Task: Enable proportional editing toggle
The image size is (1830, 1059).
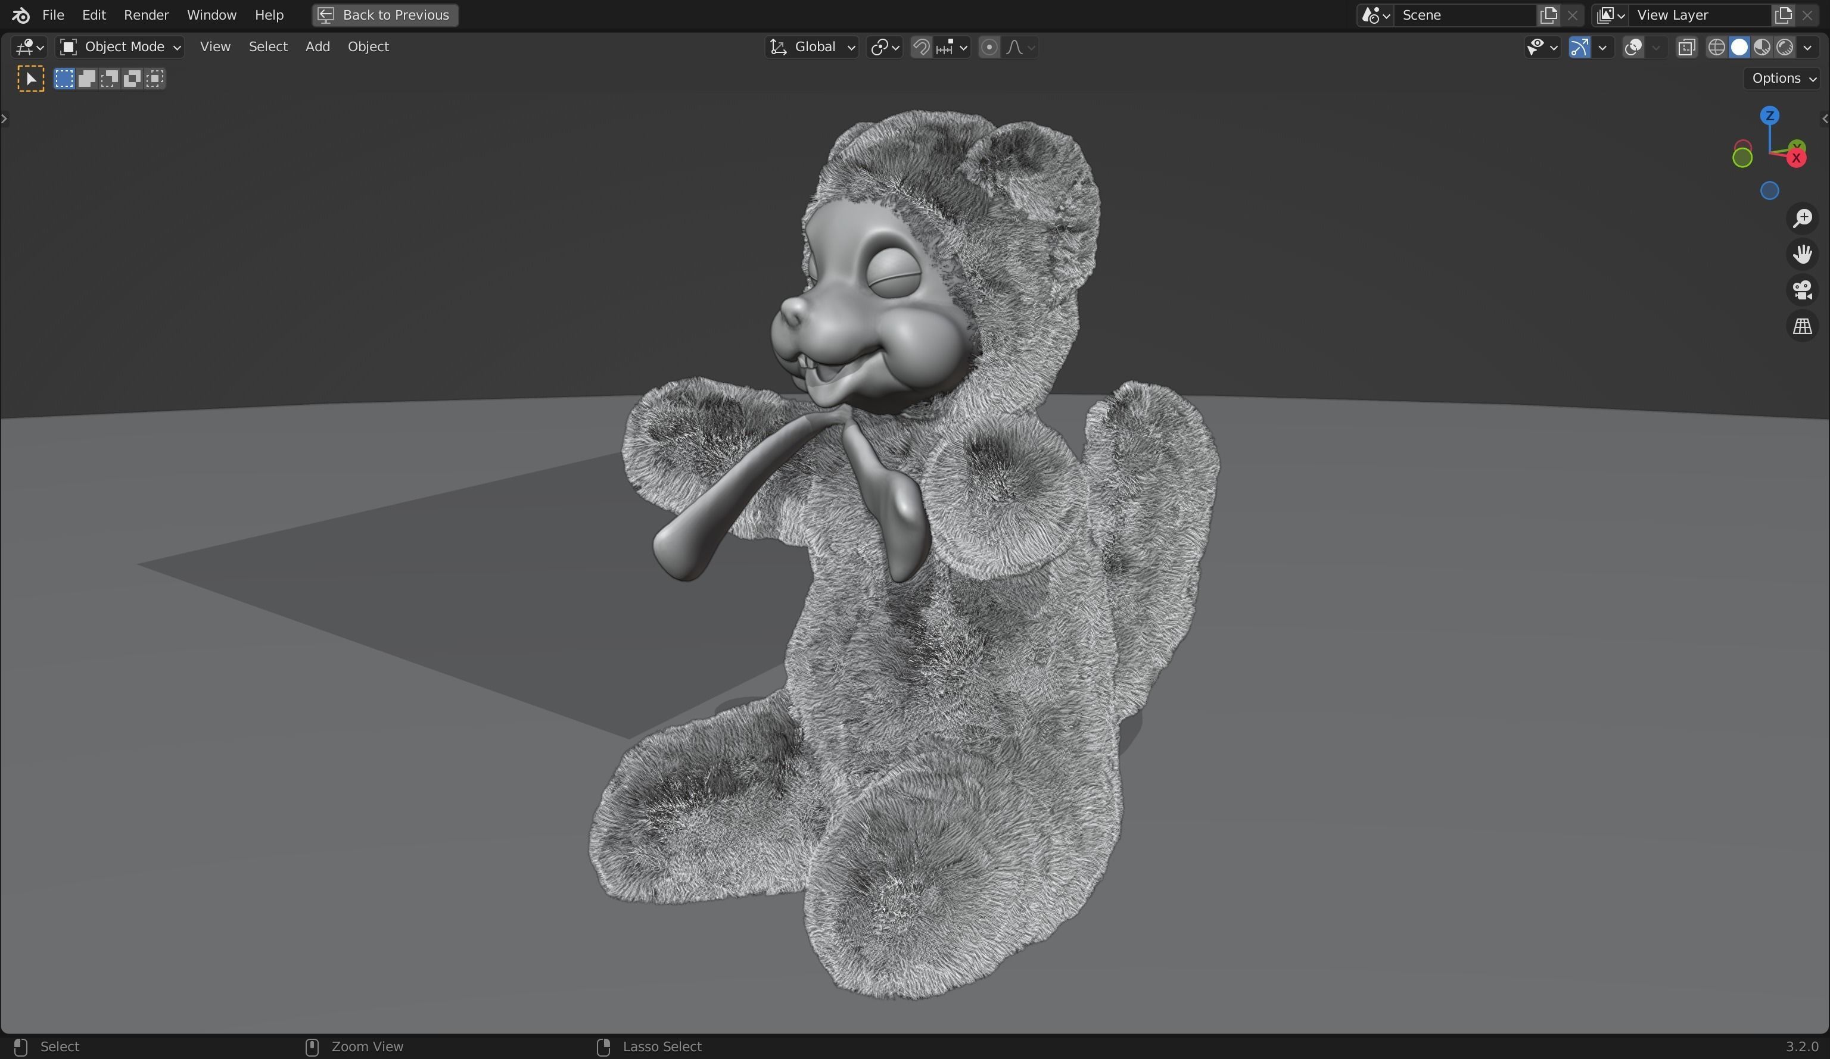Action: tap(988, 46)
